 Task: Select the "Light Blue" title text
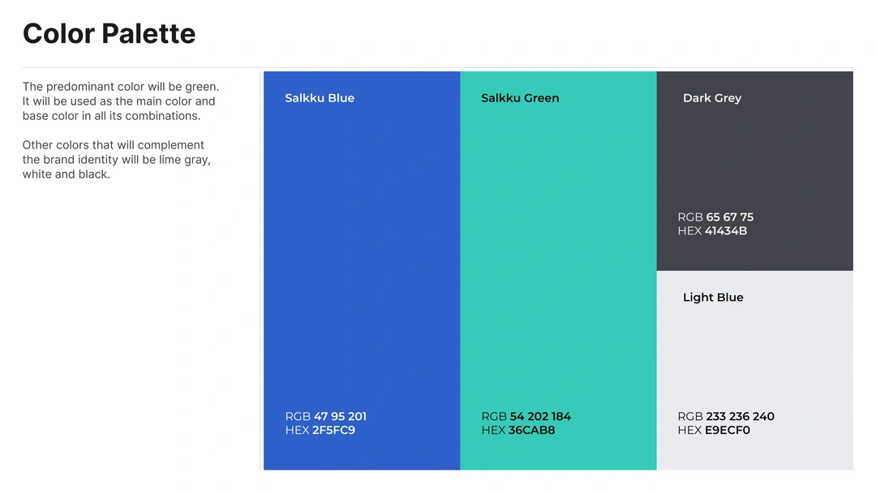tap(713, 298)
